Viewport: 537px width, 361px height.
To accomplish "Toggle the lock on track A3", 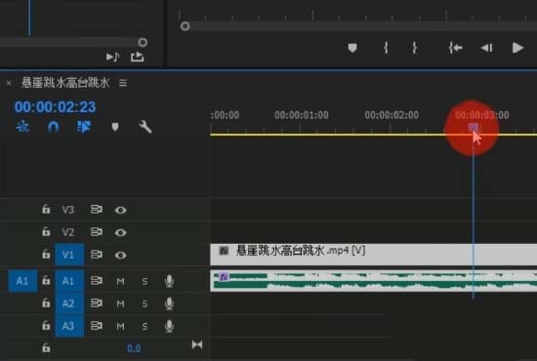I will click(46, 326).
